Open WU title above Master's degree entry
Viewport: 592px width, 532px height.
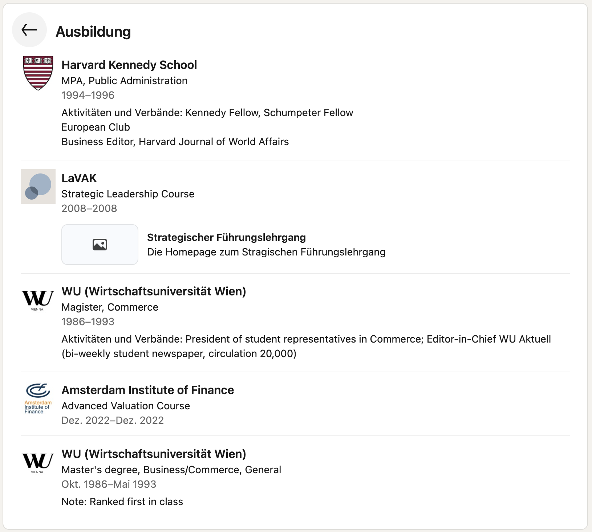coord(154,454)
